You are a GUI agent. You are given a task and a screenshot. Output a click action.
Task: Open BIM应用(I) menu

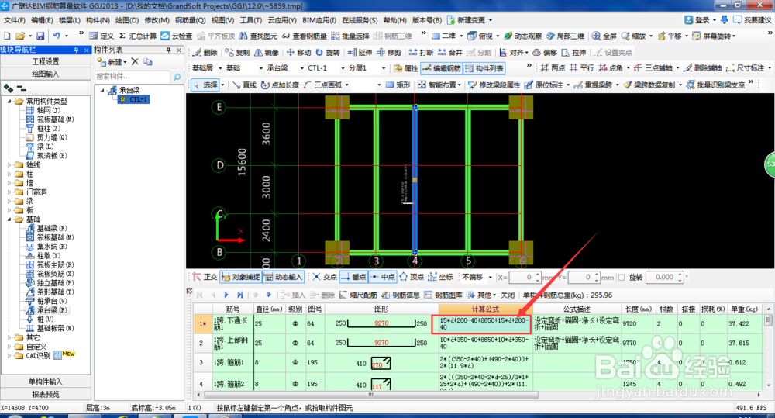point(319,20)
